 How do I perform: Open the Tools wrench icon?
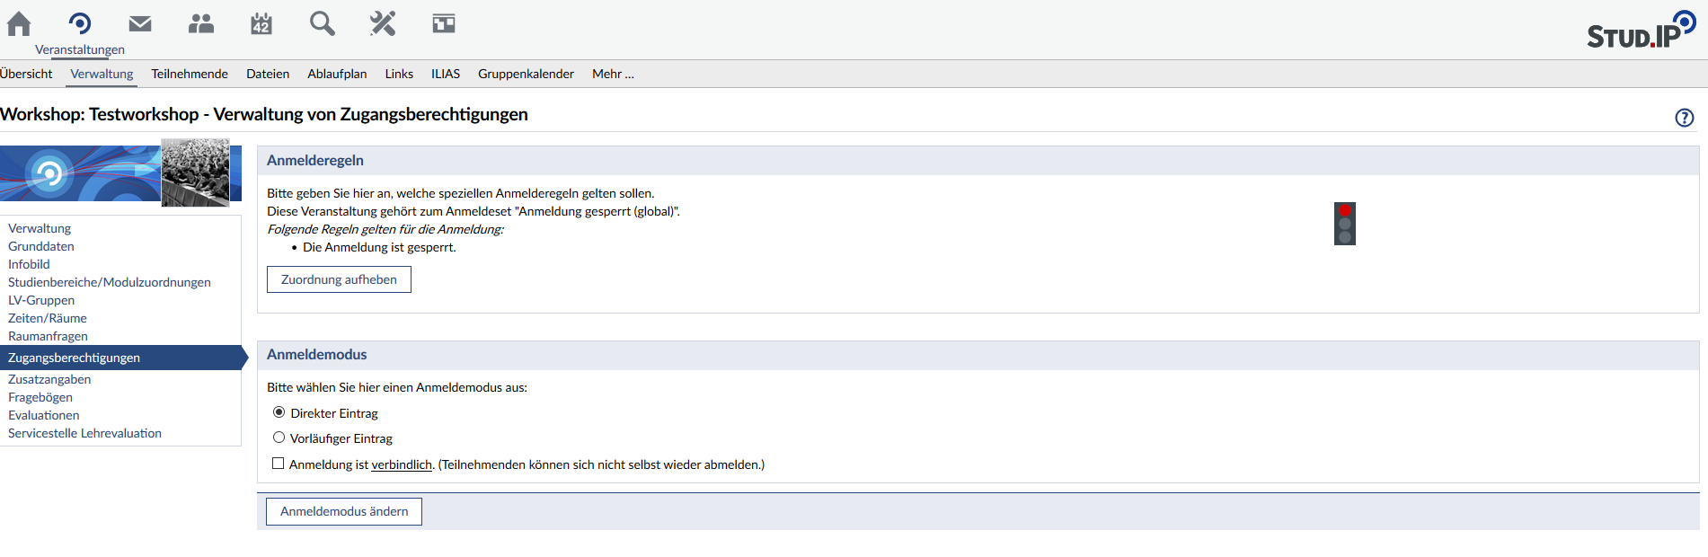(x=383, y=24)
